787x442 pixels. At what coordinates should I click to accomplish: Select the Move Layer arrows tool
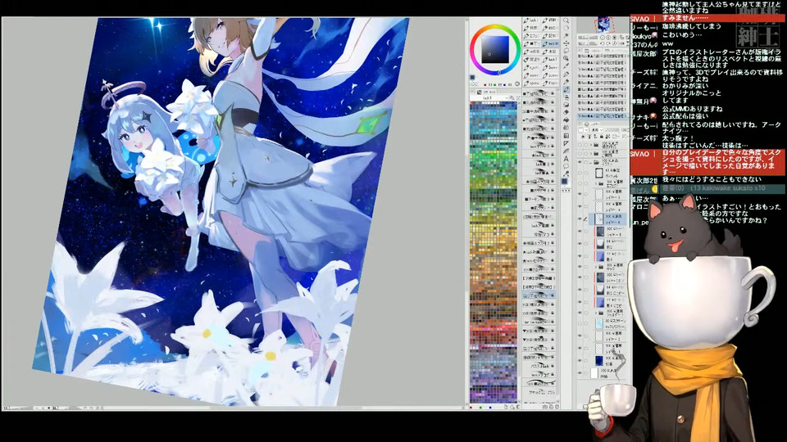click(x=566, y=43)
